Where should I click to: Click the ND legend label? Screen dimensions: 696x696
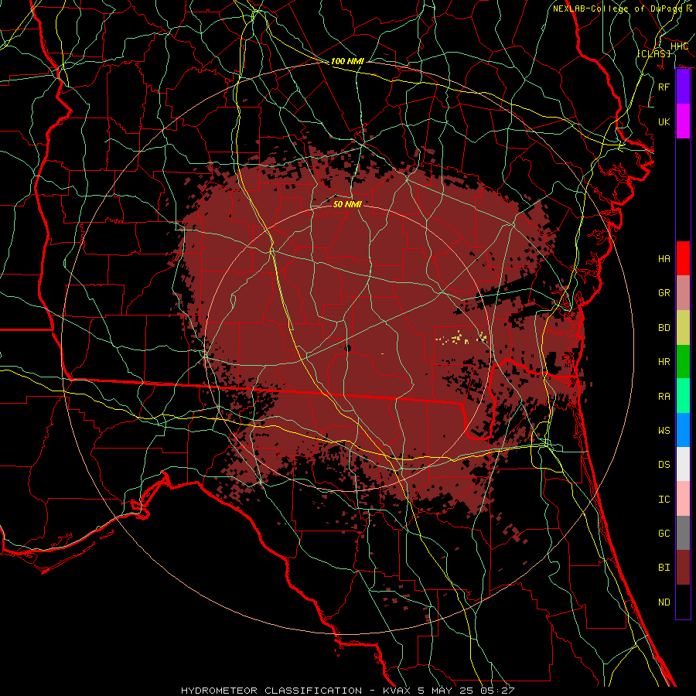664,602
